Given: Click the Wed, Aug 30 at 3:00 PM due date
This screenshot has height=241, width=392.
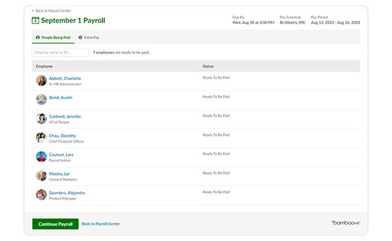Looking at the screenshot, I should click(x=253, y=22).
